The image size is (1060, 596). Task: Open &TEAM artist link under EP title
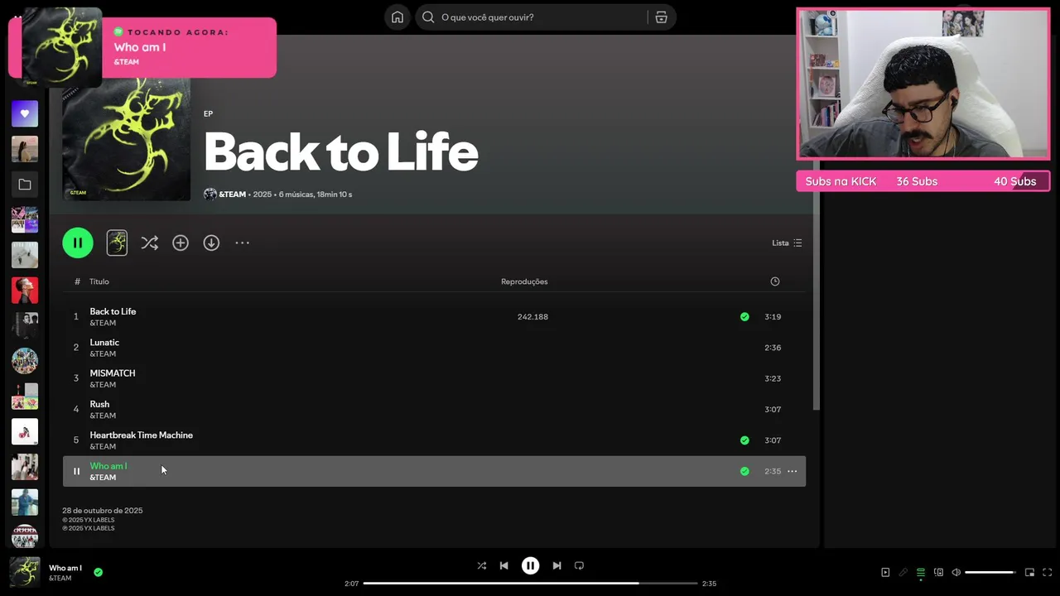[232, 195]
